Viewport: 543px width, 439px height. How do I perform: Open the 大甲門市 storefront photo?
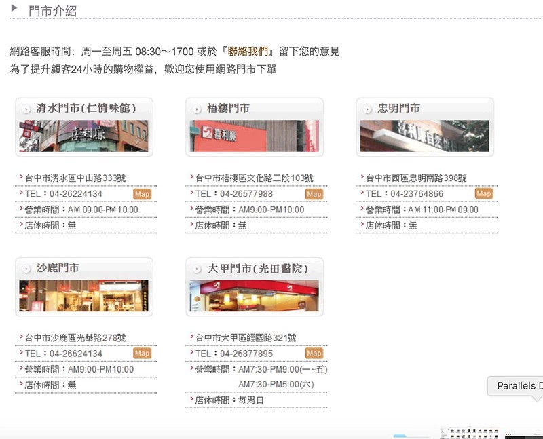[x=254, y=296]
